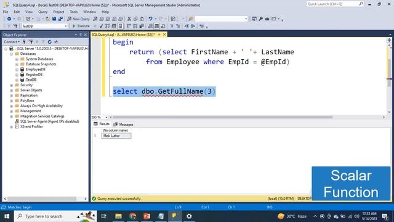Click the Properties wrench icon
This screenshot has width=394, height=222.
pyautogui.click(x=261, y=19)
